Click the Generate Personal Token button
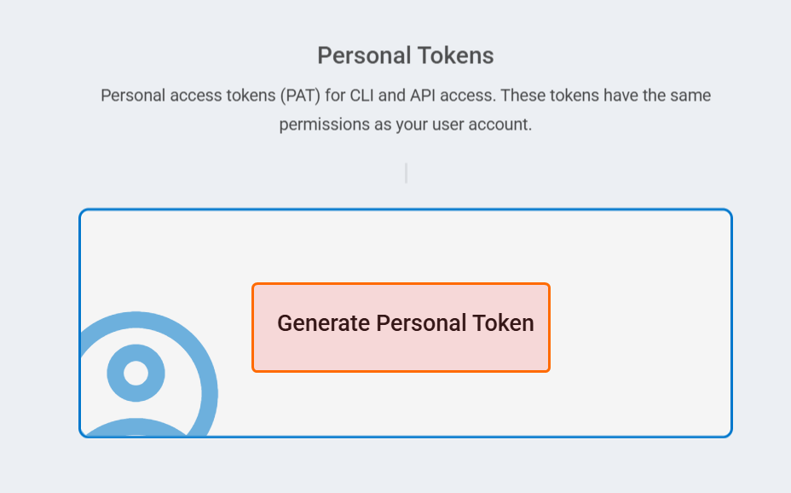The image size is (791, 493). 401,328
